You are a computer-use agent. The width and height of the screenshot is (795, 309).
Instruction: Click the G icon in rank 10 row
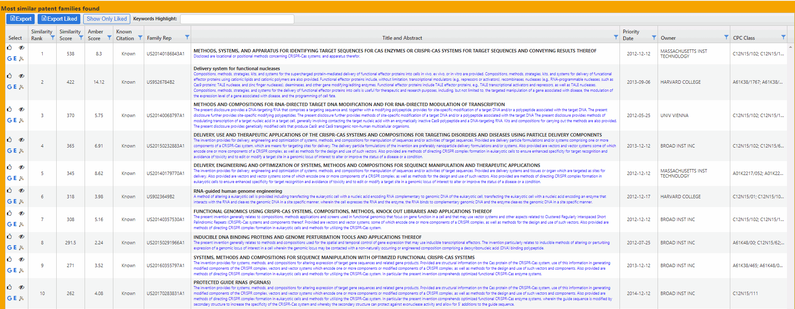(9, 298)
